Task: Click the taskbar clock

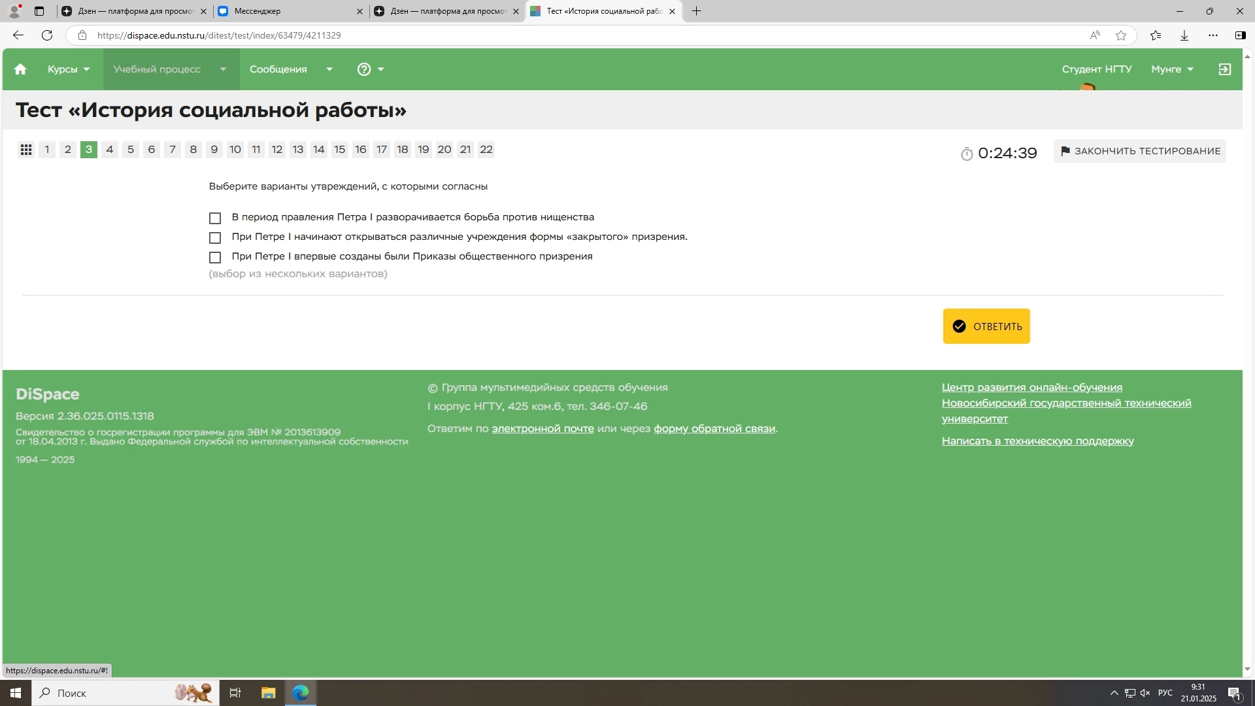Action: 1199,693
